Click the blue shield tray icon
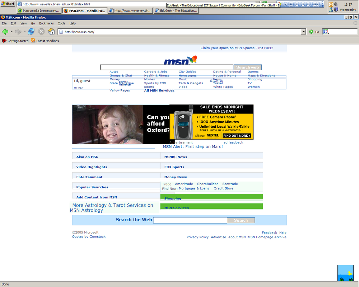Screen dimensions: 359x287 (336, 10)
